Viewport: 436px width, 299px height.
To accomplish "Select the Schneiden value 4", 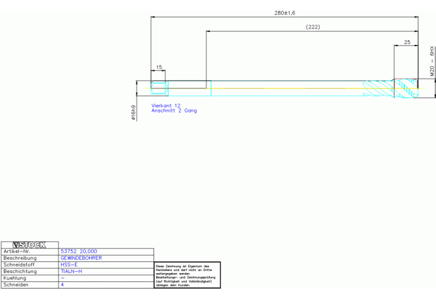I will [62, 285].
